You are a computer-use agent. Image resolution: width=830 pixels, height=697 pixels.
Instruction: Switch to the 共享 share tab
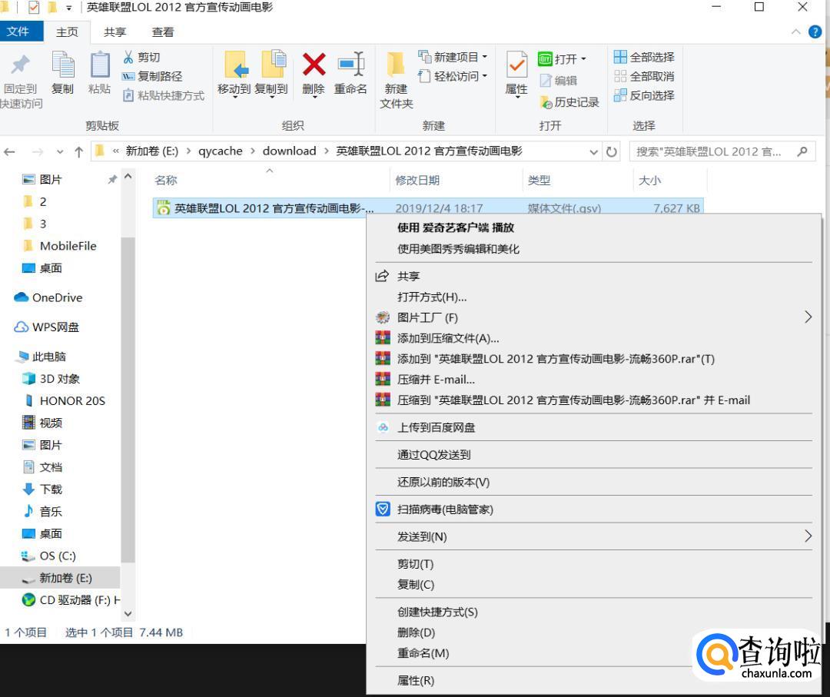[115, 32]
